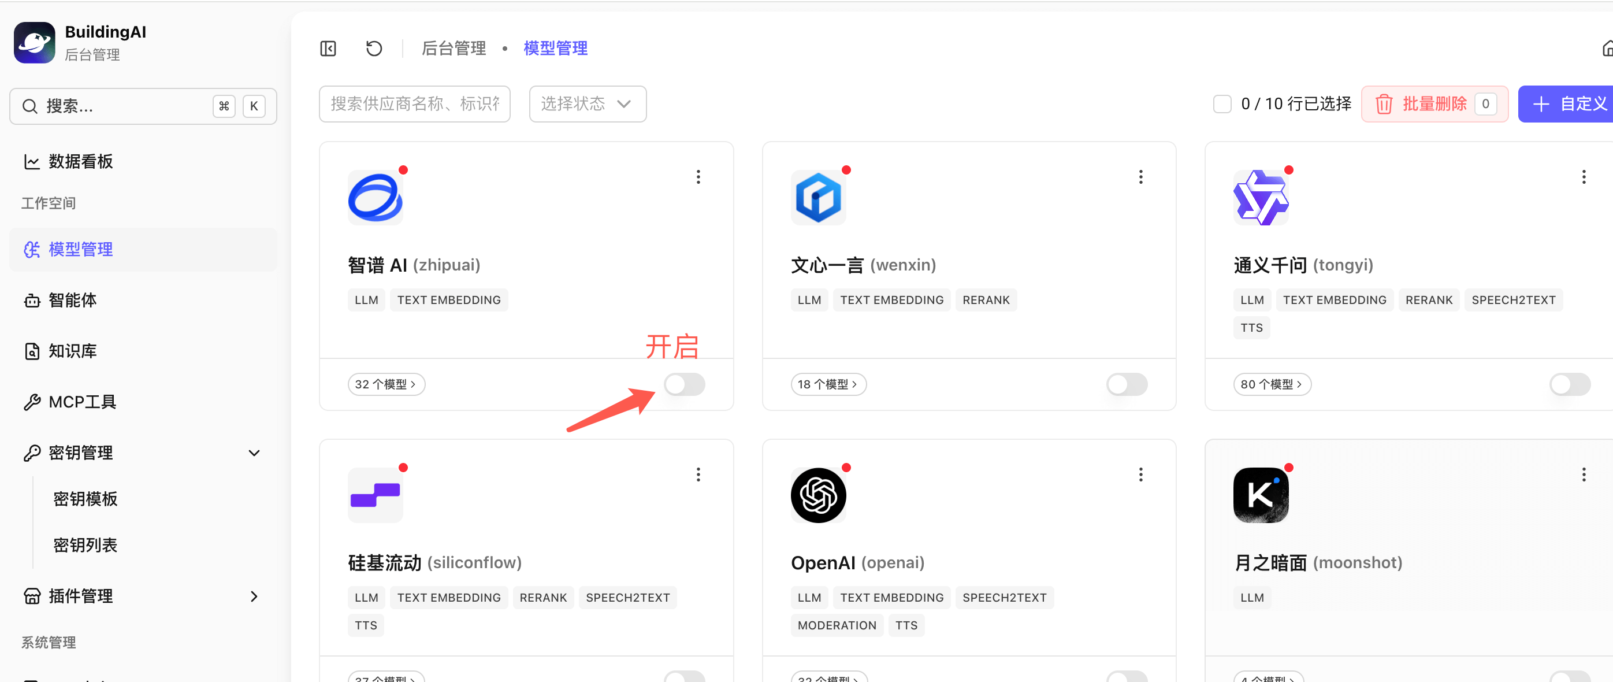Open three-dot menu on 文心一言 card
Image resolution: width=1613 pixels, height=682 pixels.
coord(1140,177)
